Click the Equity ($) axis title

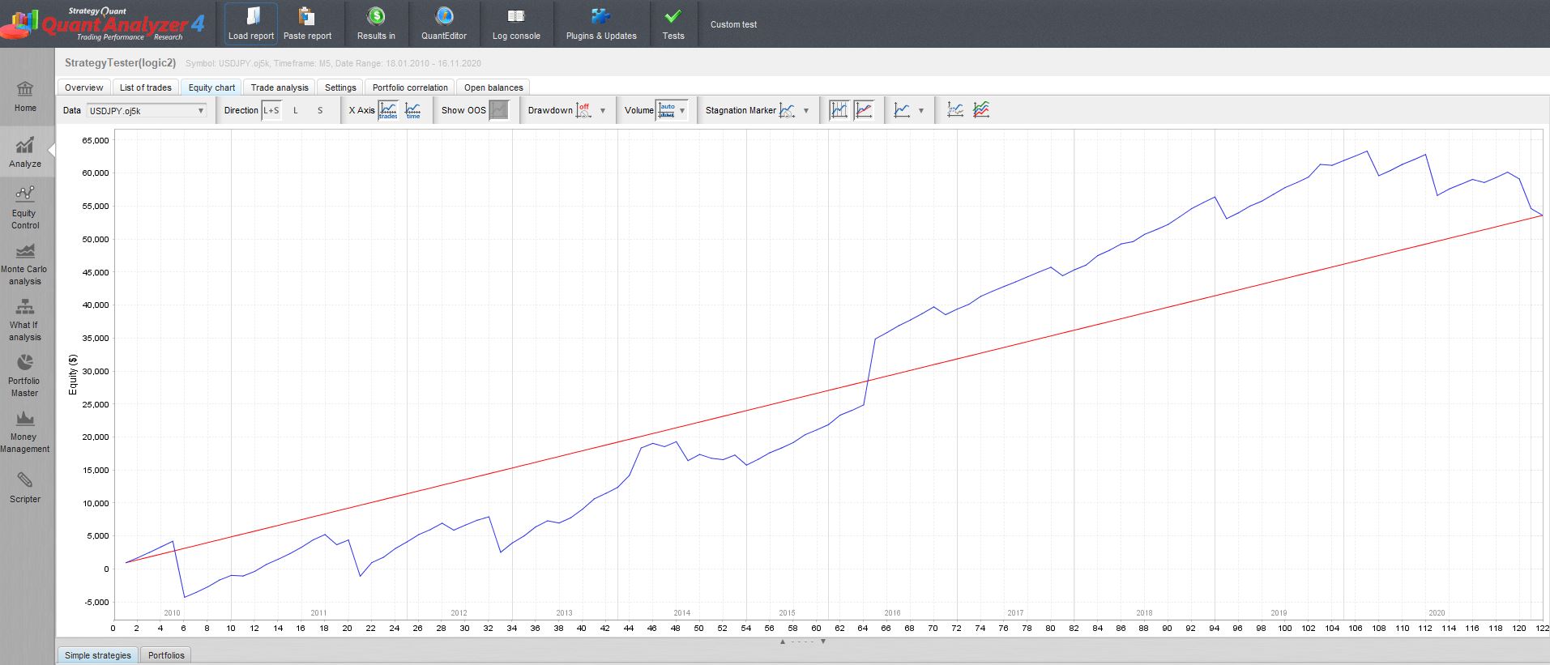(73, 374)
